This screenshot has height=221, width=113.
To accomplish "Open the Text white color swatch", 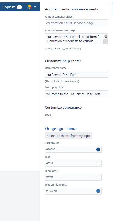I will (98, 163).
